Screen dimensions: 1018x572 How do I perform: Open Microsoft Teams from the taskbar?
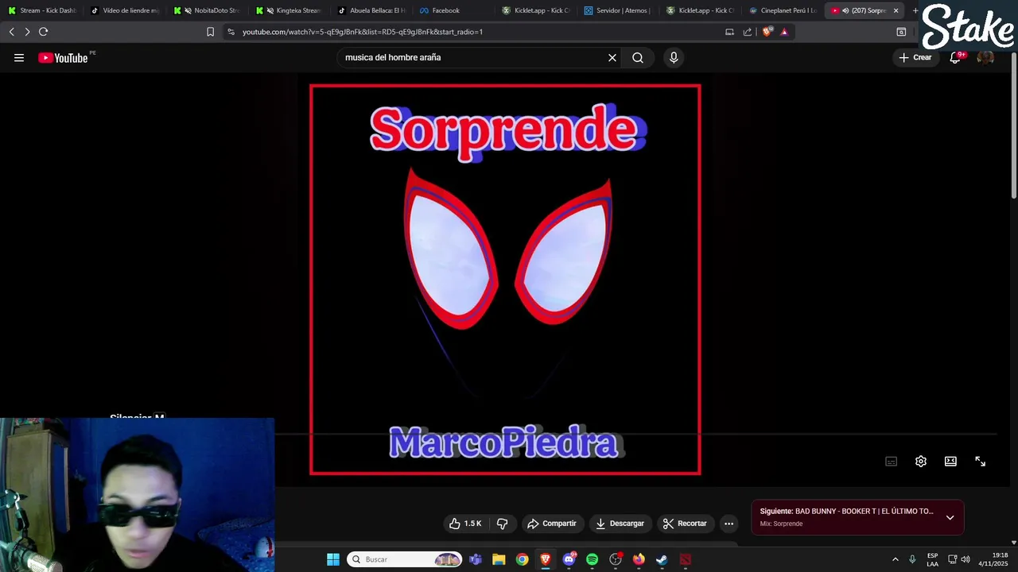[x=476, y=559]
